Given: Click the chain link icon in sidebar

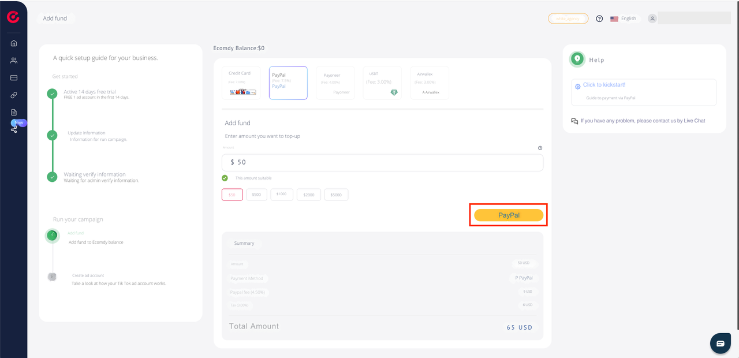Looking at the screenshot, I should point(14,95).
